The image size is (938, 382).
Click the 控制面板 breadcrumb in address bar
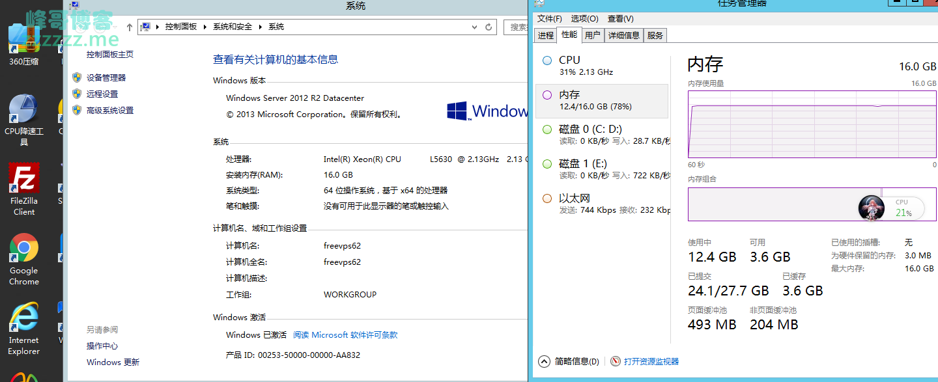click(x=181, y=27)
